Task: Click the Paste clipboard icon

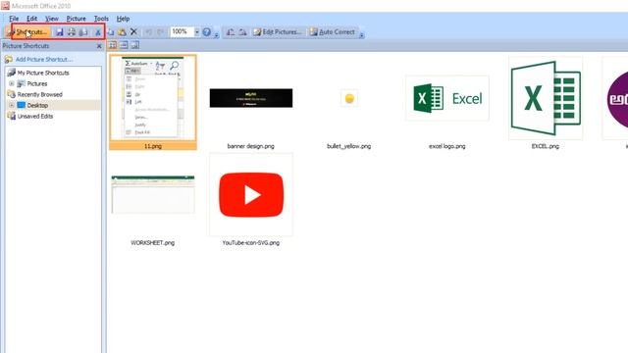Action: point(122,32)
